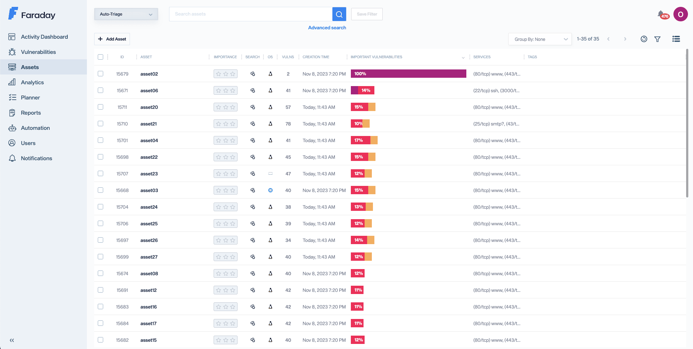This screenshot has width=693, height=349.
Task: Click the refresh circular icon in toolbar
Action: tap(643, 39)
